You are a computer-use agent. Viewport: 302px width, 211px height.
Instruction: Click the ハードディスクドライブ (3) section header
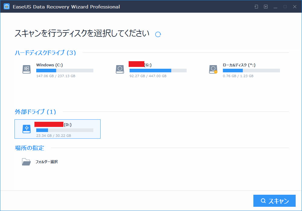[x=45, y=53]
